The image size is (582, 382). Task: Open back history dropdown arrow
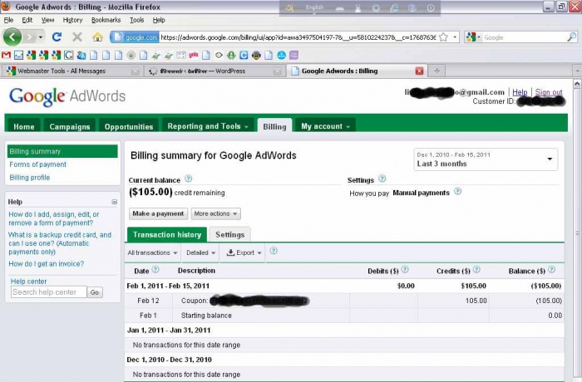click(x=41, y=37)
